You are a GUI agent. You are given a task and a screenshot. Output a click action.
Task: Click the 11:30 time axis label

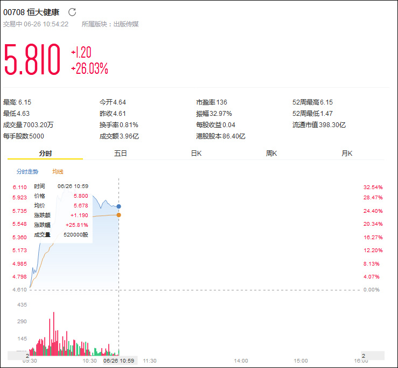(x=150, y=361)
